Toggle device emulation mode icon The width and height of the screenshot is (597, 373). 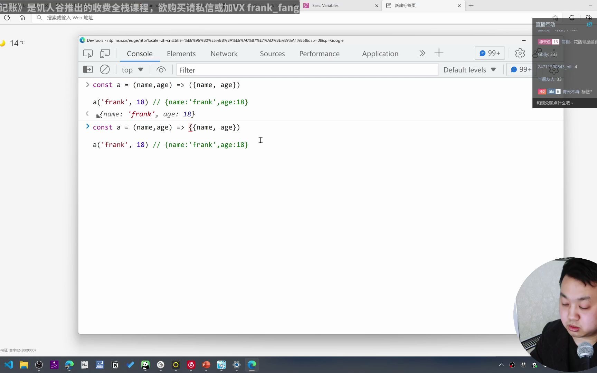click(105, 54)
